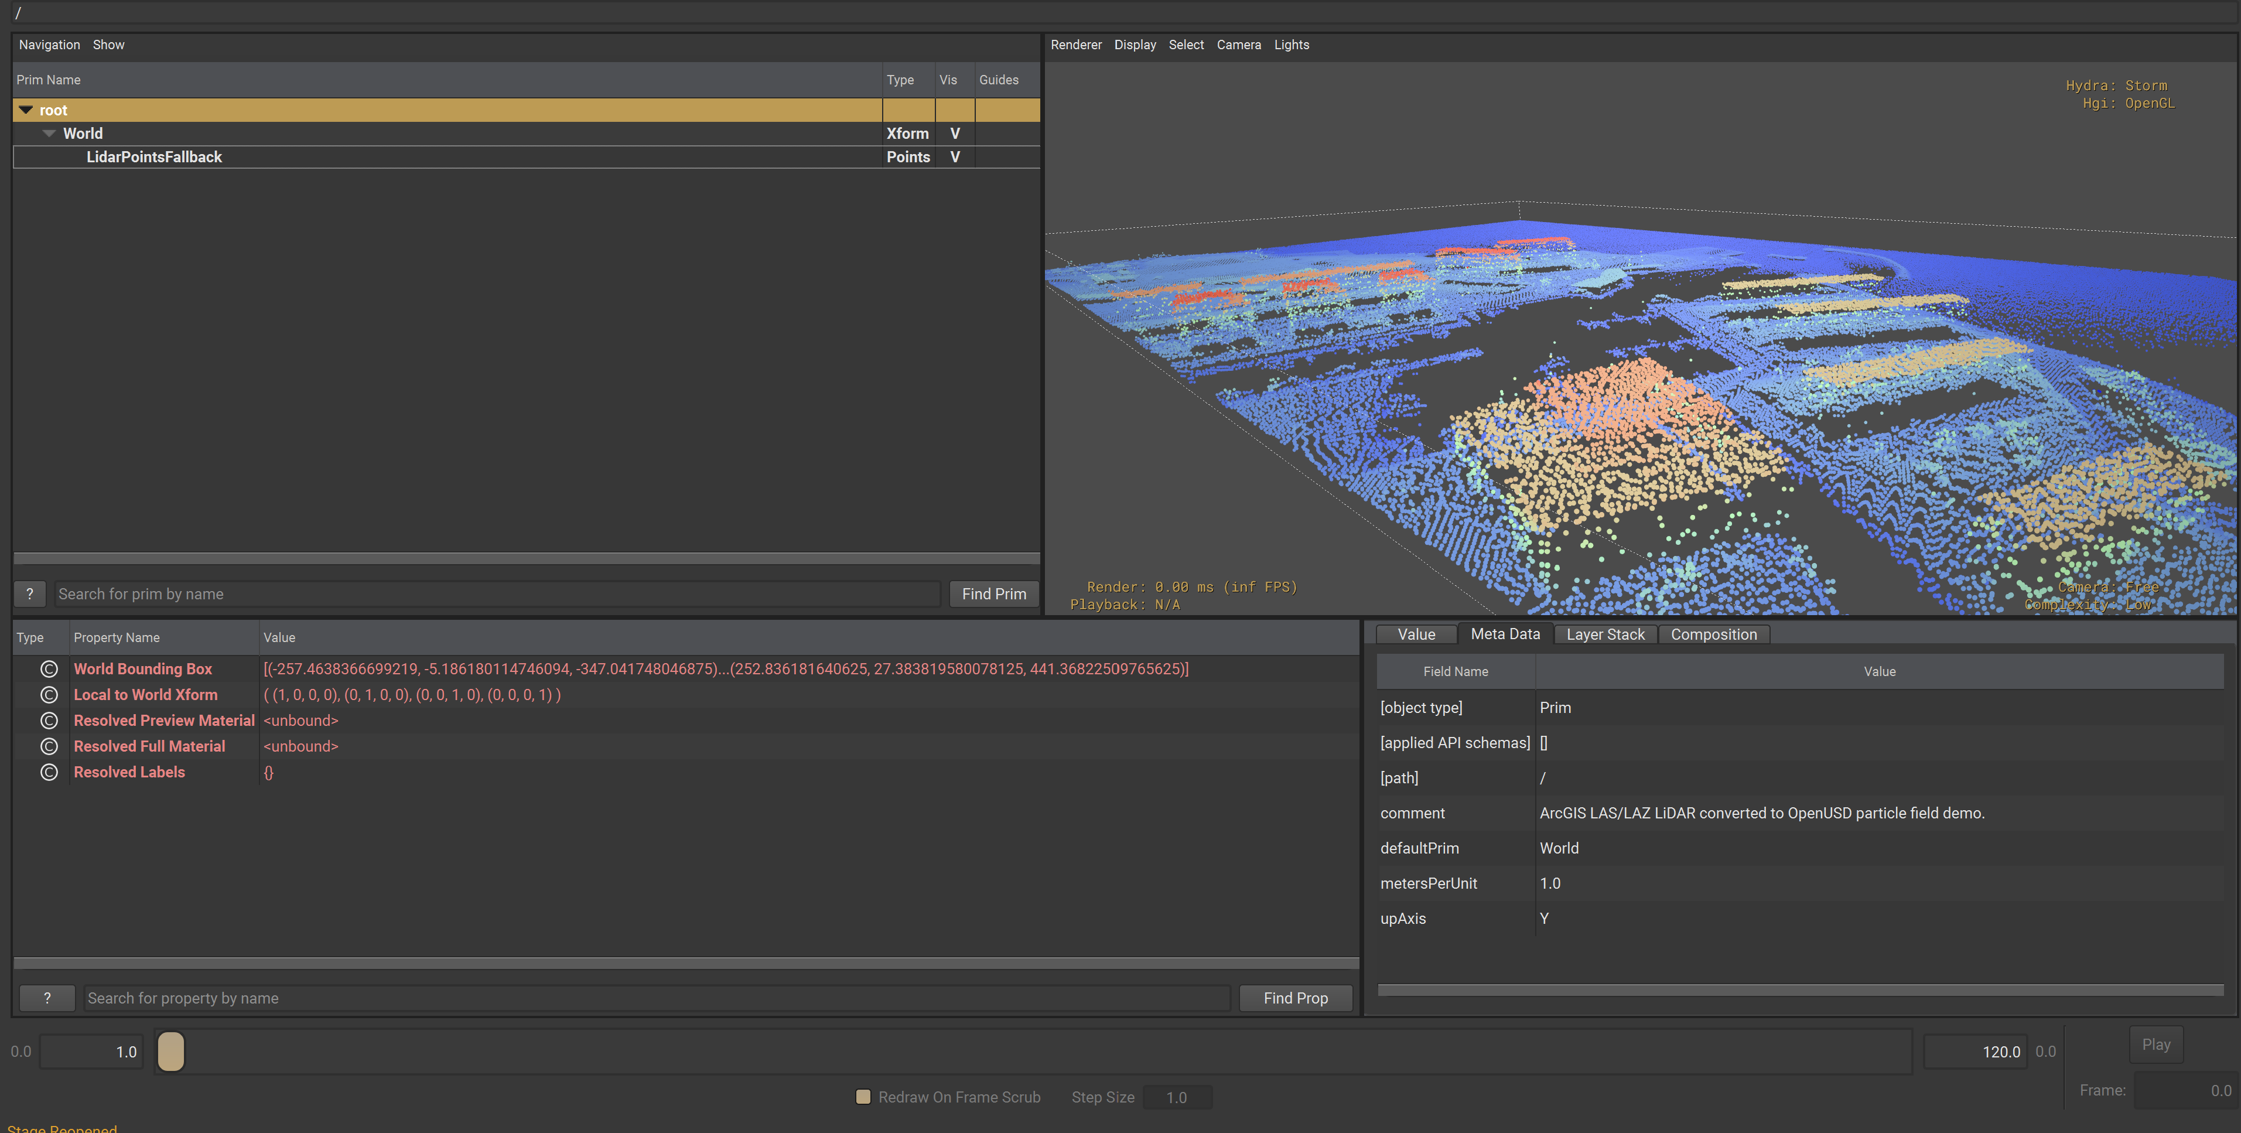Click the Field Name column header
Screen dimensions: 2241x1133
tap(1456, 671)
